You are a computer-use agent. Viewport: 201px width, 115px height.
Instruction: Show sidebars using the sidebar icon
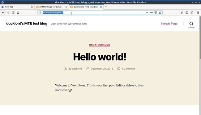pos(187,13)
